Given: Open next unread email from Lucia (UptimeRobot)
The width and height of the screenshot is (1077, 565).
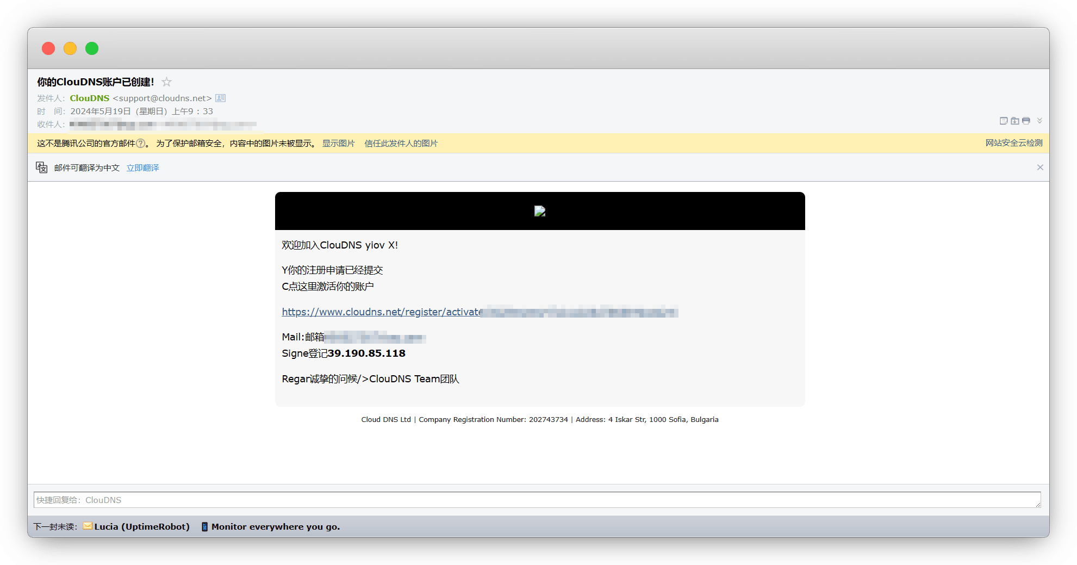Looking at the screenshot, I should (141, 526).
